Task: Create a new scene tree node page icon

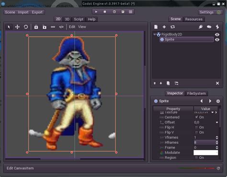Action: 156,27
